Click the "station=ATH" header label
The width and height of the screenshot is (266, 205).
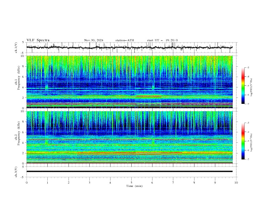[125, 40]
